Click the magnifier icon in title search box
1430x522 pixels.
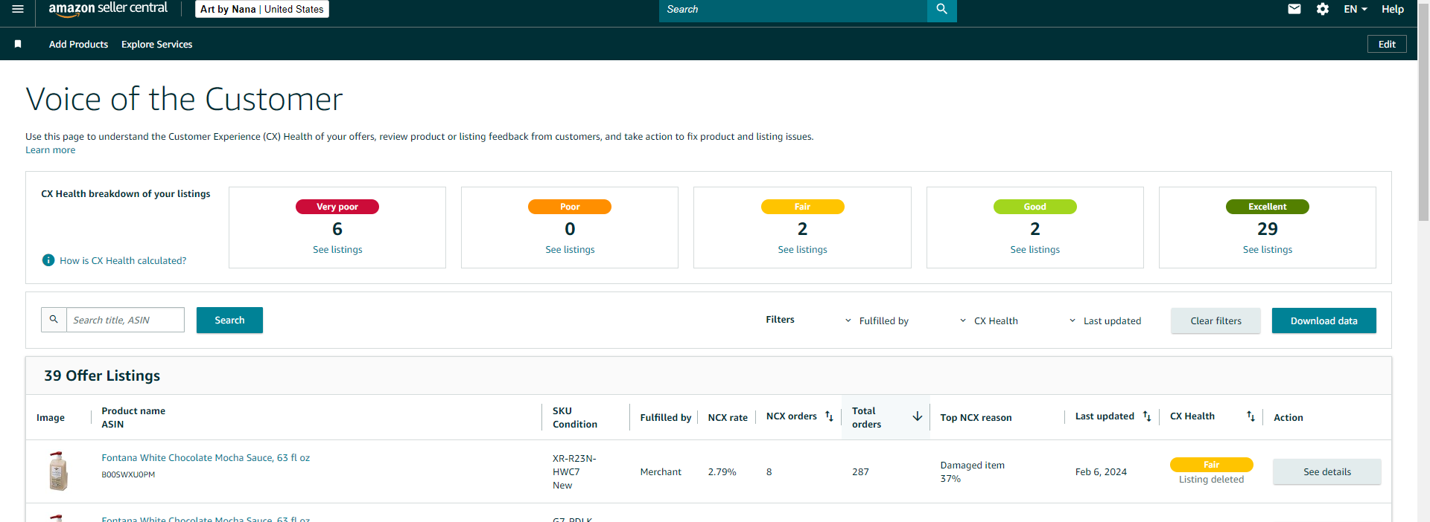click(x=54, y=320)
